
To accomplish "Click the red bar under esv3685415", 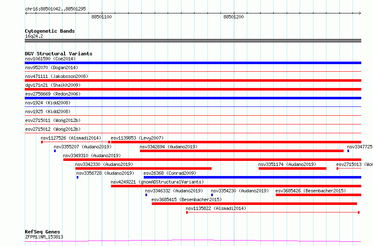I will [254, 204].
